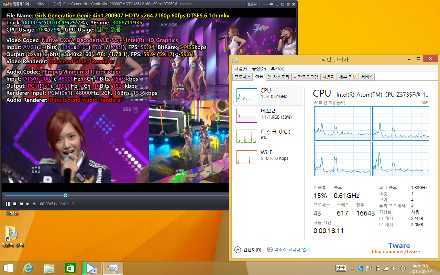Switch to the 세부 정보 tab

point(348,77)
